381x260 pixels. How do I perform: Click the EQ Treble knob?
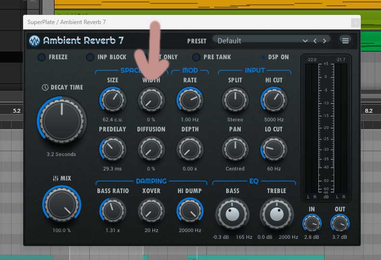coord(277,214)
